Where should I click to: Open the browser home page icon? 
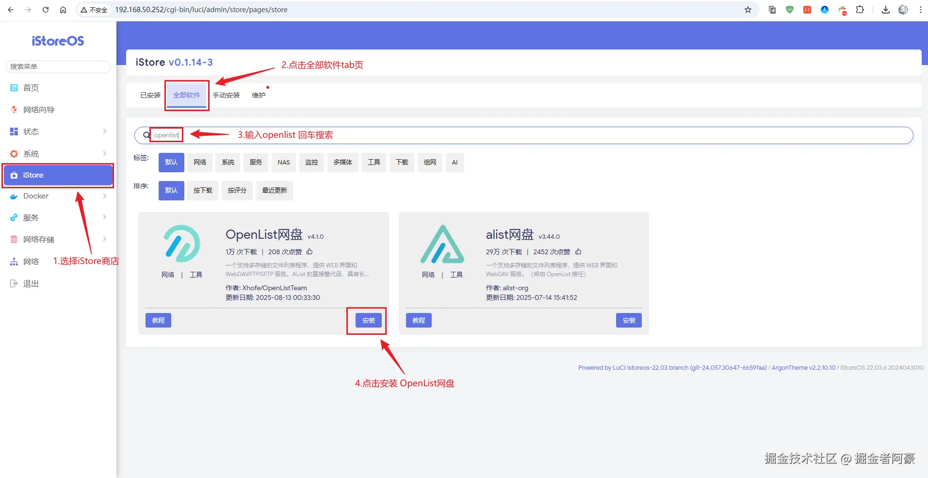63,10
